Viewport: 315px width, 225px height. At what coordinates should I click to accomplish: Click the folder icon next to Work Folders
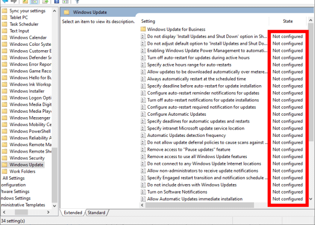coord(4,171)
